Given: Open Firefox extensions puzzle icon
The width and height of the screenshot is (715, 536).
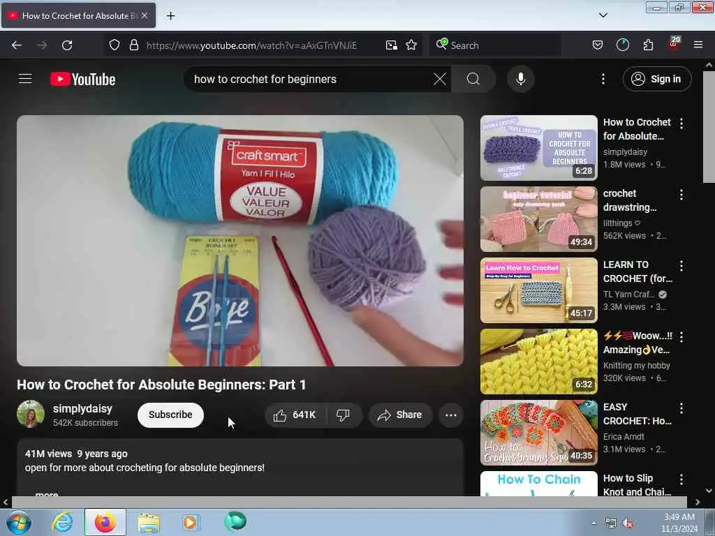Looking at the screenshot, I should tap(648, 45).
